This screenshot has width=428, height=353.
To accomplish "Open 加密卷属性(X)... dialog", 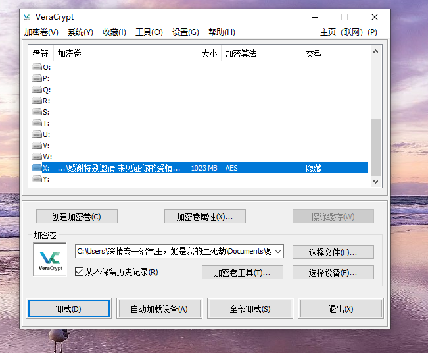I will (x=205, y=217).
